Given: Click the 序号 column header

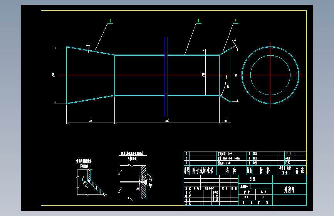Looking at the screenshot, I should click(x=186, y=170).
